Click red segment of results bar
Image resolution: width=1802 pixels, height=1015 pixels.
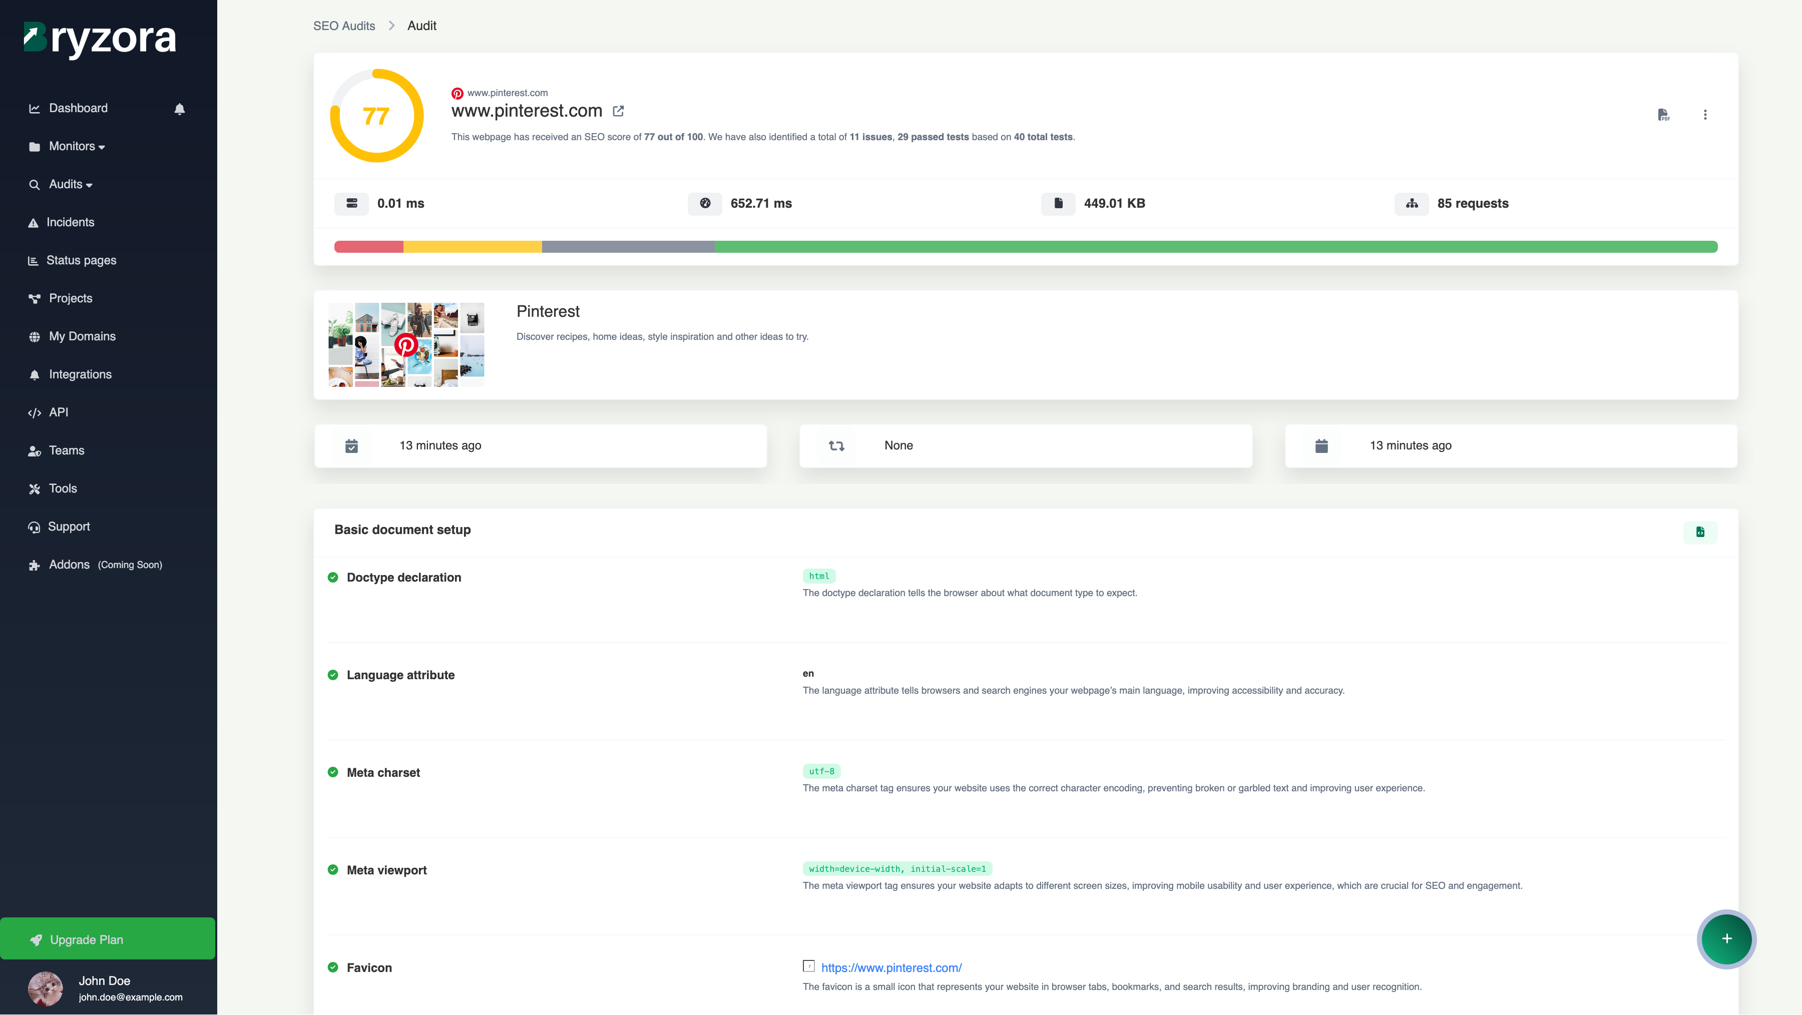tap(368, 246)
